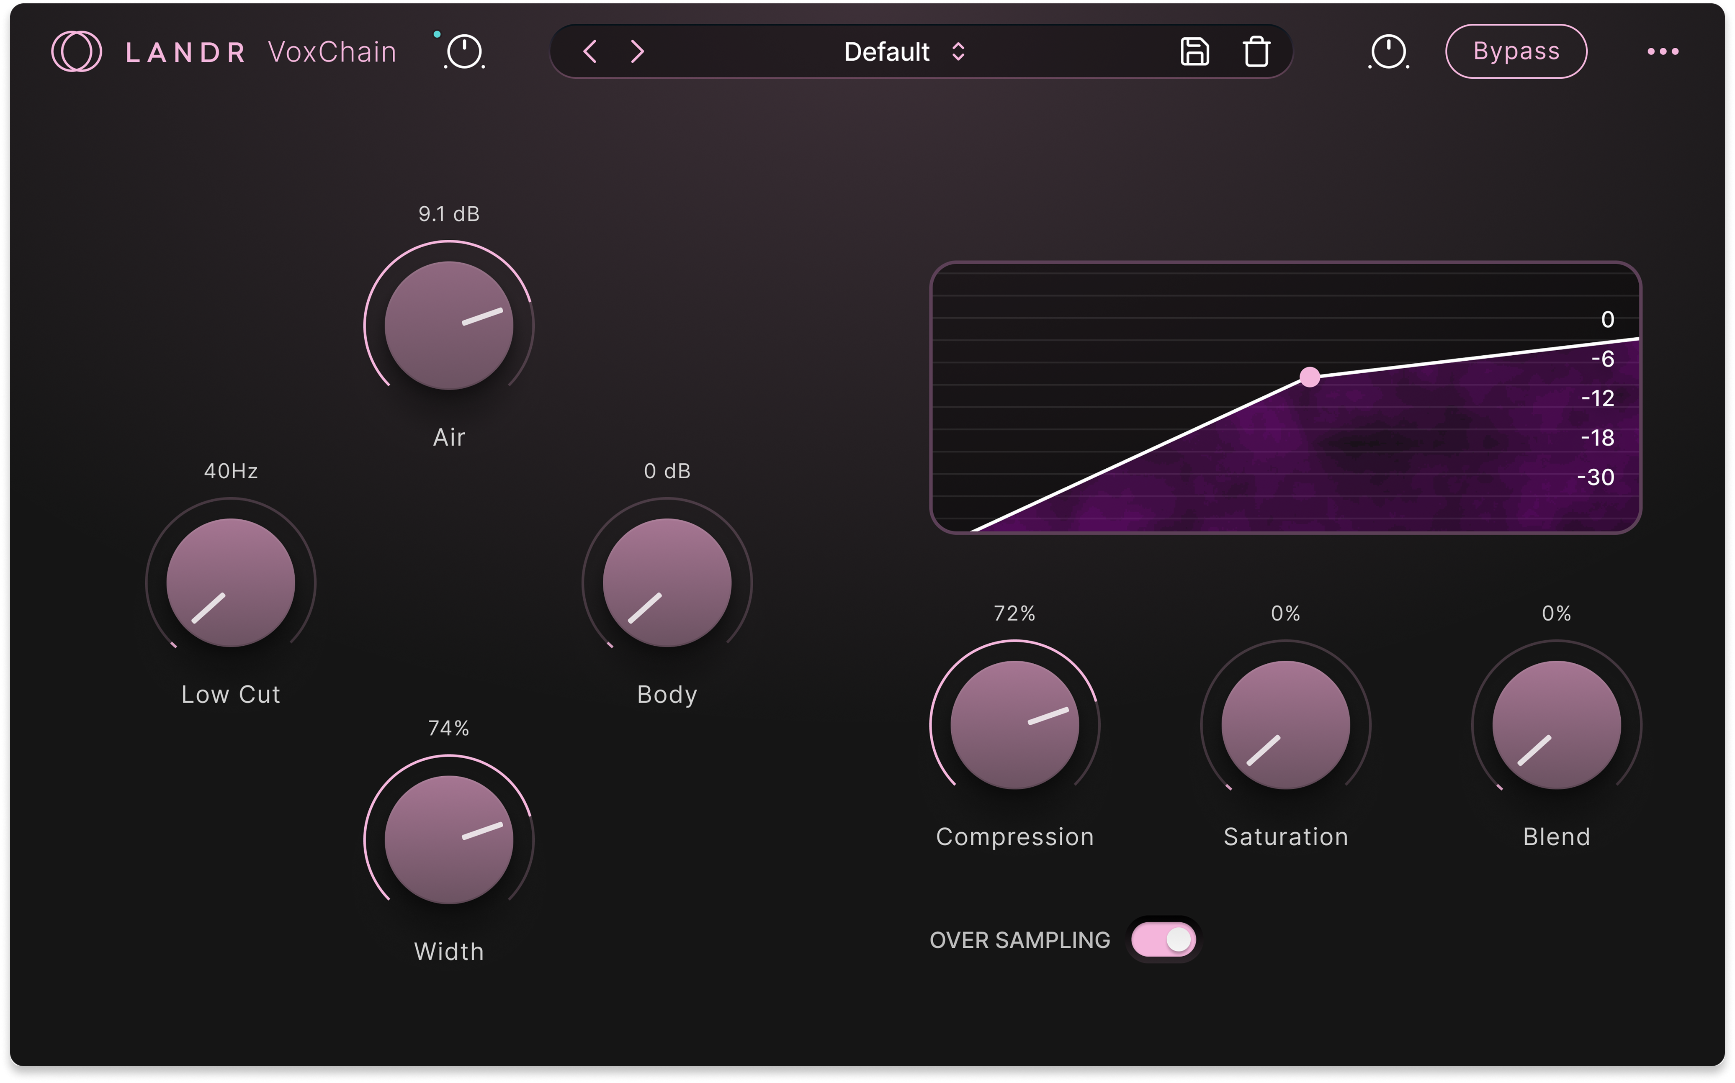The height and width of the screenshot is (1083, 1735).
Task: Toggle the Over Sampling switch
Action: 1163,940
